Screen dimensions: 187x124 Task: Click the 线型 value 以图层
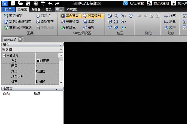tap(47, 71)
